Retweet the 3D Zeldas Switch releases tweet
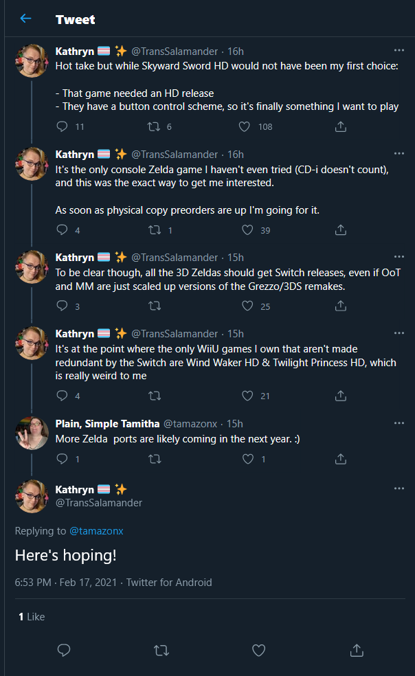The width and height of the screenshot is (415, 676). (x=155, y=306)
